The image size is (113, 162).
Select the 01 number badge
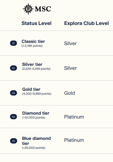point(13,43)
